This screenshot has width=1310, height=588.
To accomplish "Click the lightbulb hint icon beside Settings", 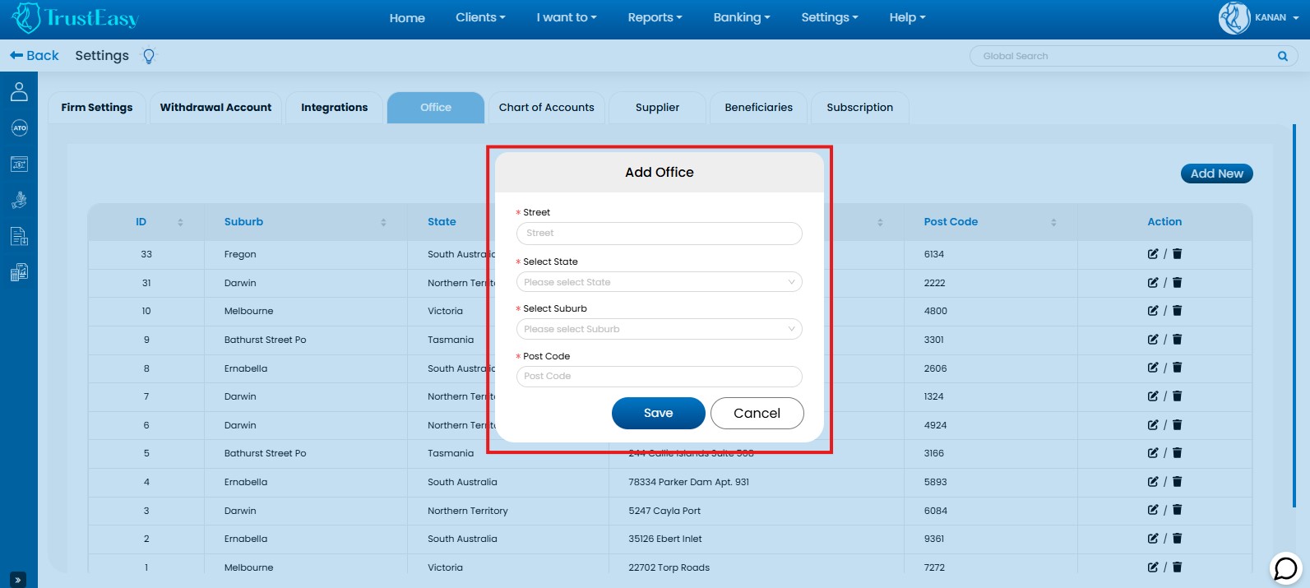I will pyautogui.click(x=149, y=56).
